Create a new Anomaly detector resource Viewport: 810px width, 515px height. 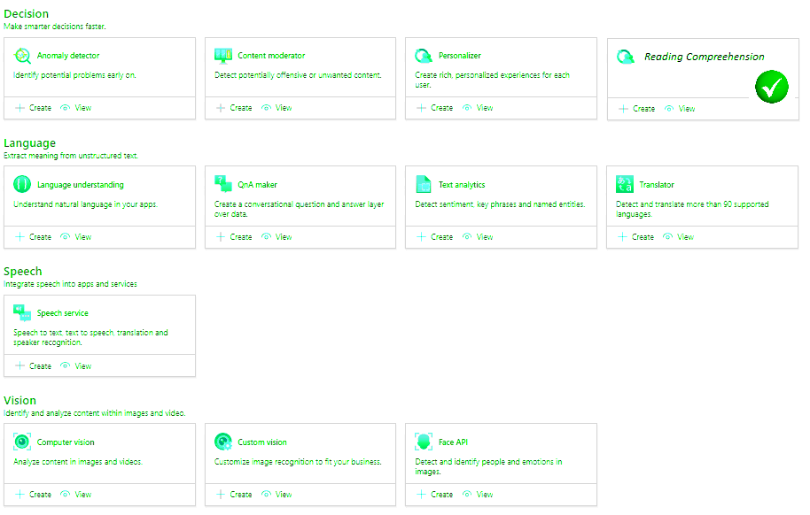point(34,108)
